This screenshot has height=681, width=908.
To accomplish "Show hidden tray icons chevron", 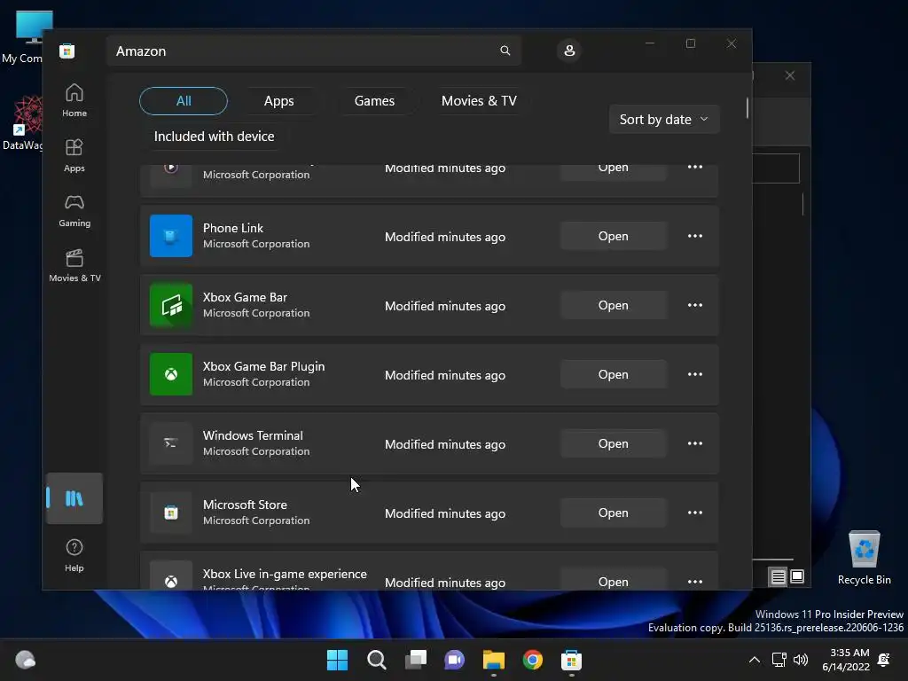I will coord(754,660).
